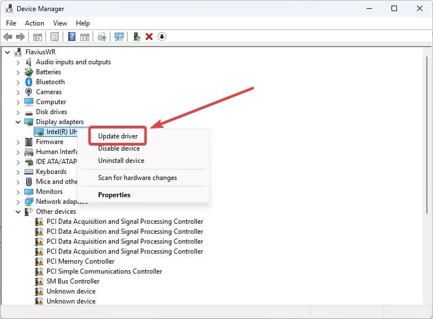Click the Forward arrow toolbar icon
This screenshot has width=433, height=319.
[21, 37]
